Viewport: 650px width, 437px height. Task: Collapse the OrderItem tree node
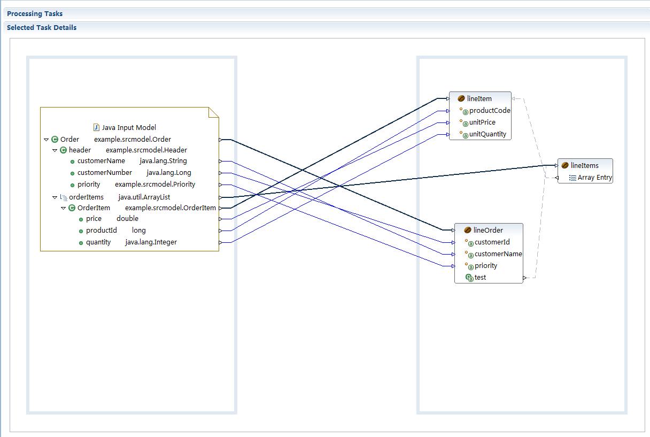pyautogui.click(x=64, y=208)
